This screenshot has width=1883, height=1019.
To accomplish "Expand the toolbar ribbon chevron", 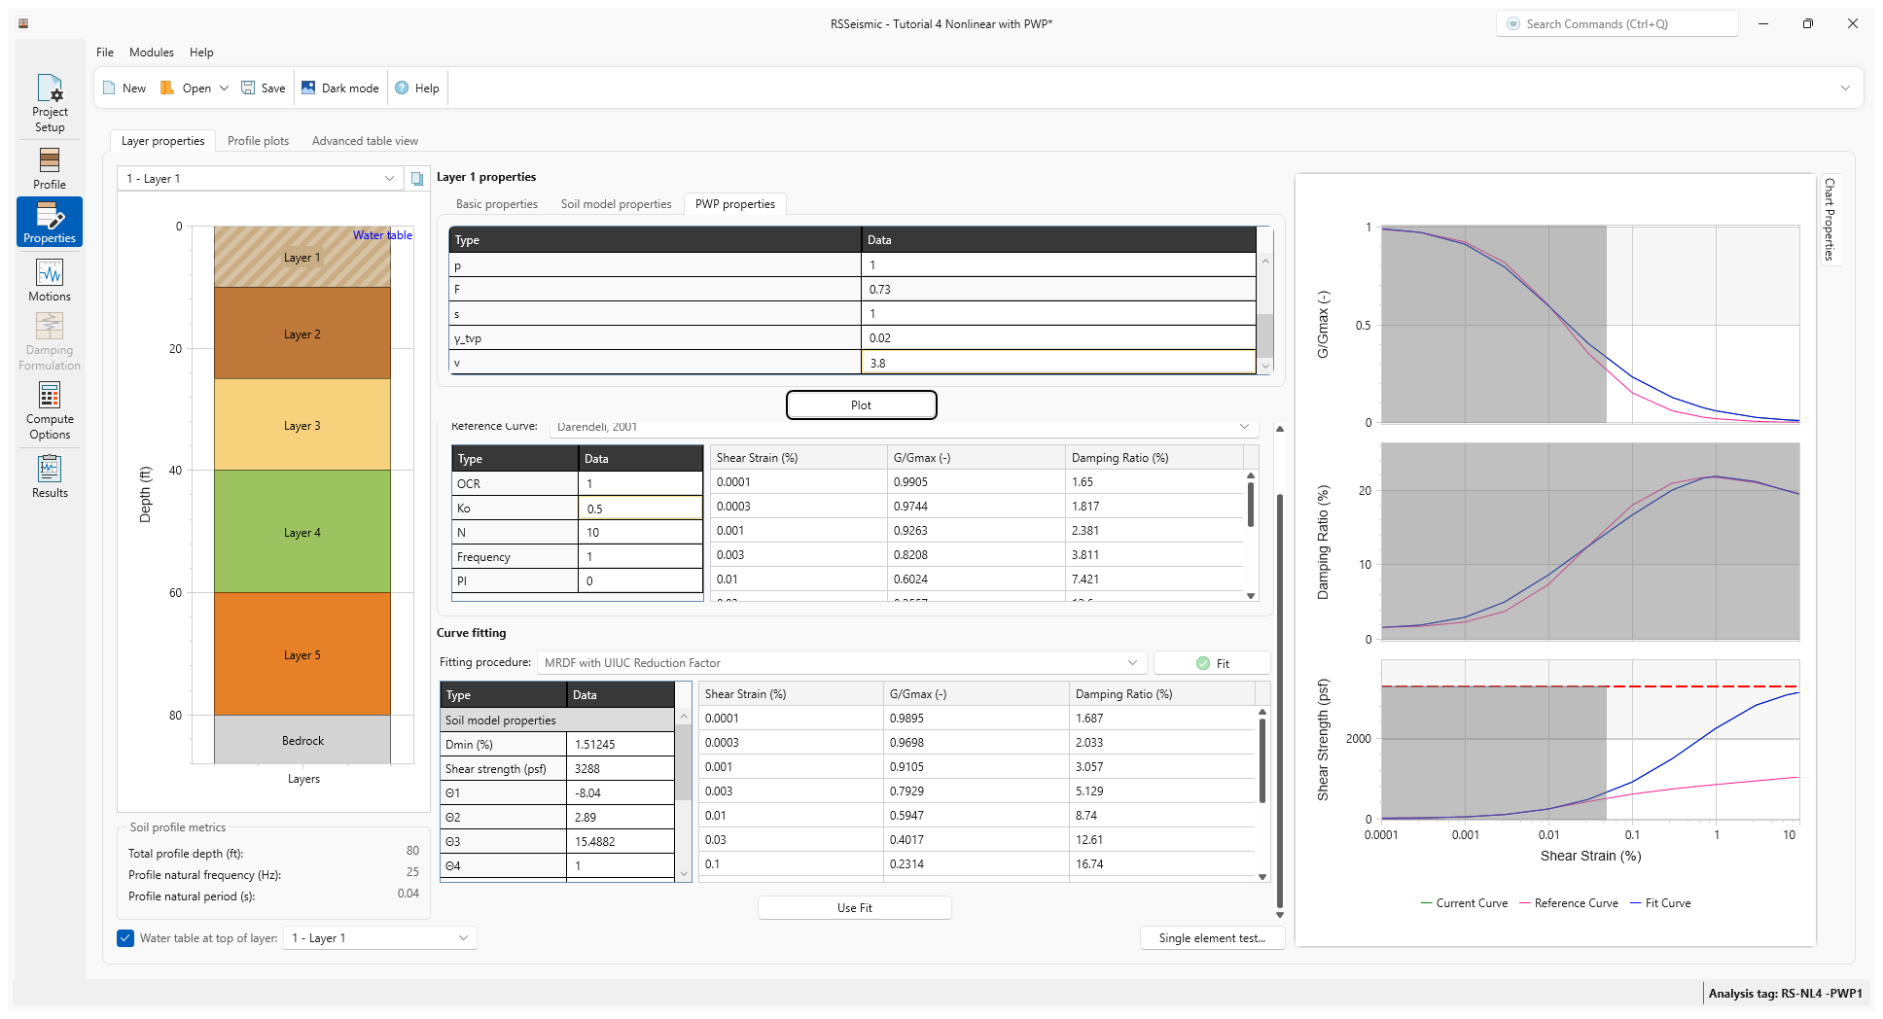I will tap(1845, 88).
